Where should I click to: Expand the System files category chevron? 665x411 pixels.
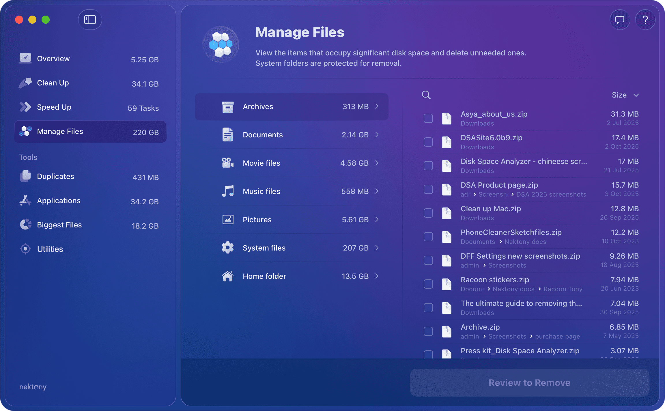click(x=377, y=248)
